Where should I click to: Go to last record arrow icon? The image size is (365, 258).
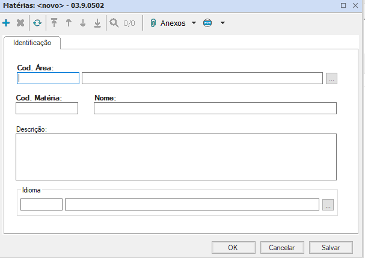[97, 23]
